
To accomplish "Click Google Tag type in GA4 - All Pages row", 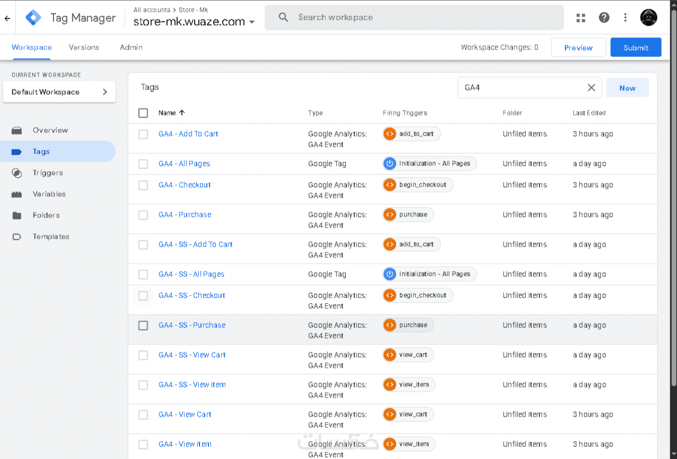I will tap(327, 164).
